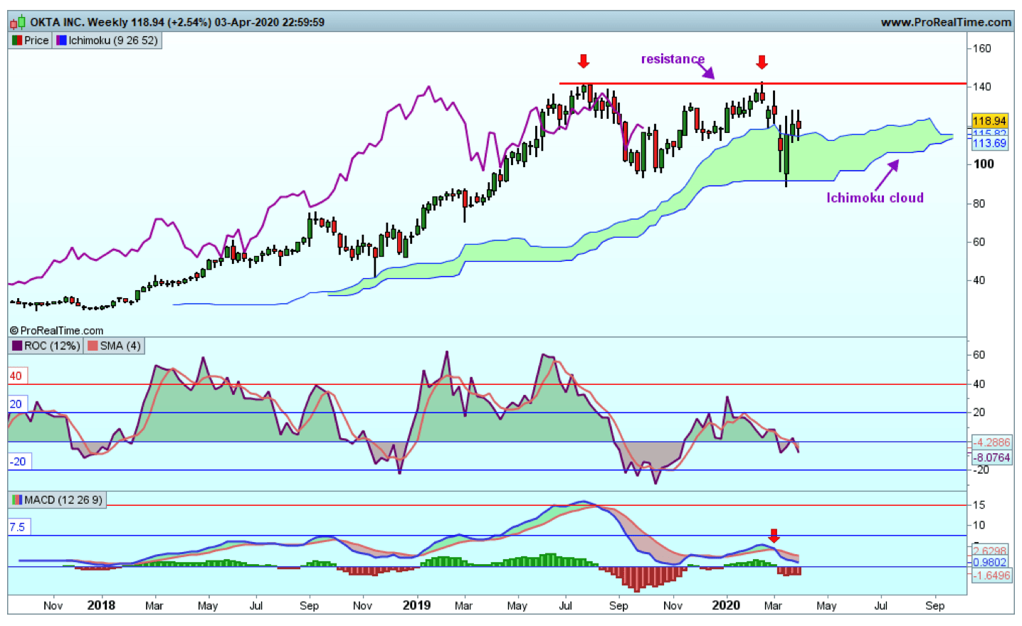1022x626 pixels.
Task: Click the Price legend color icon
Action: (x=17, y=41)
